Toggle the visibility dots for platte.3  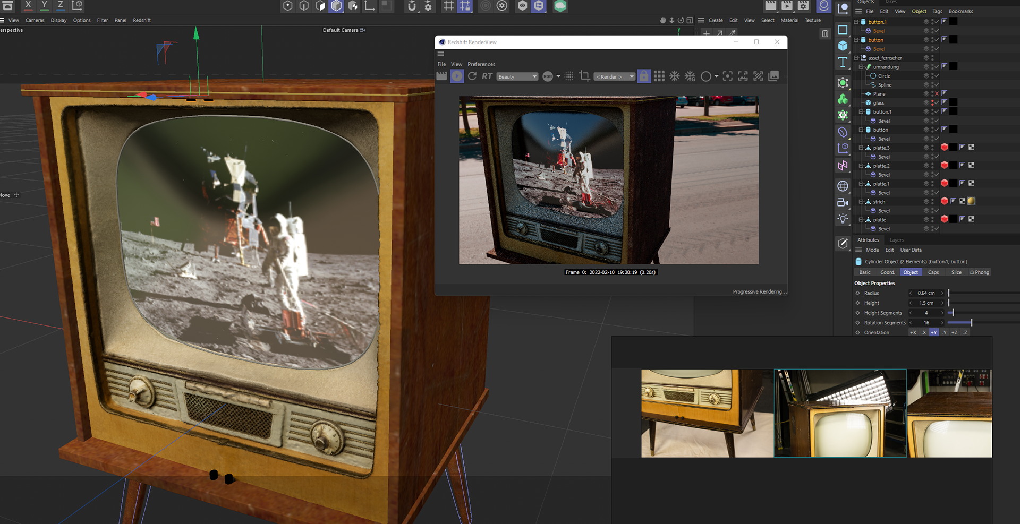pos(932,148)
